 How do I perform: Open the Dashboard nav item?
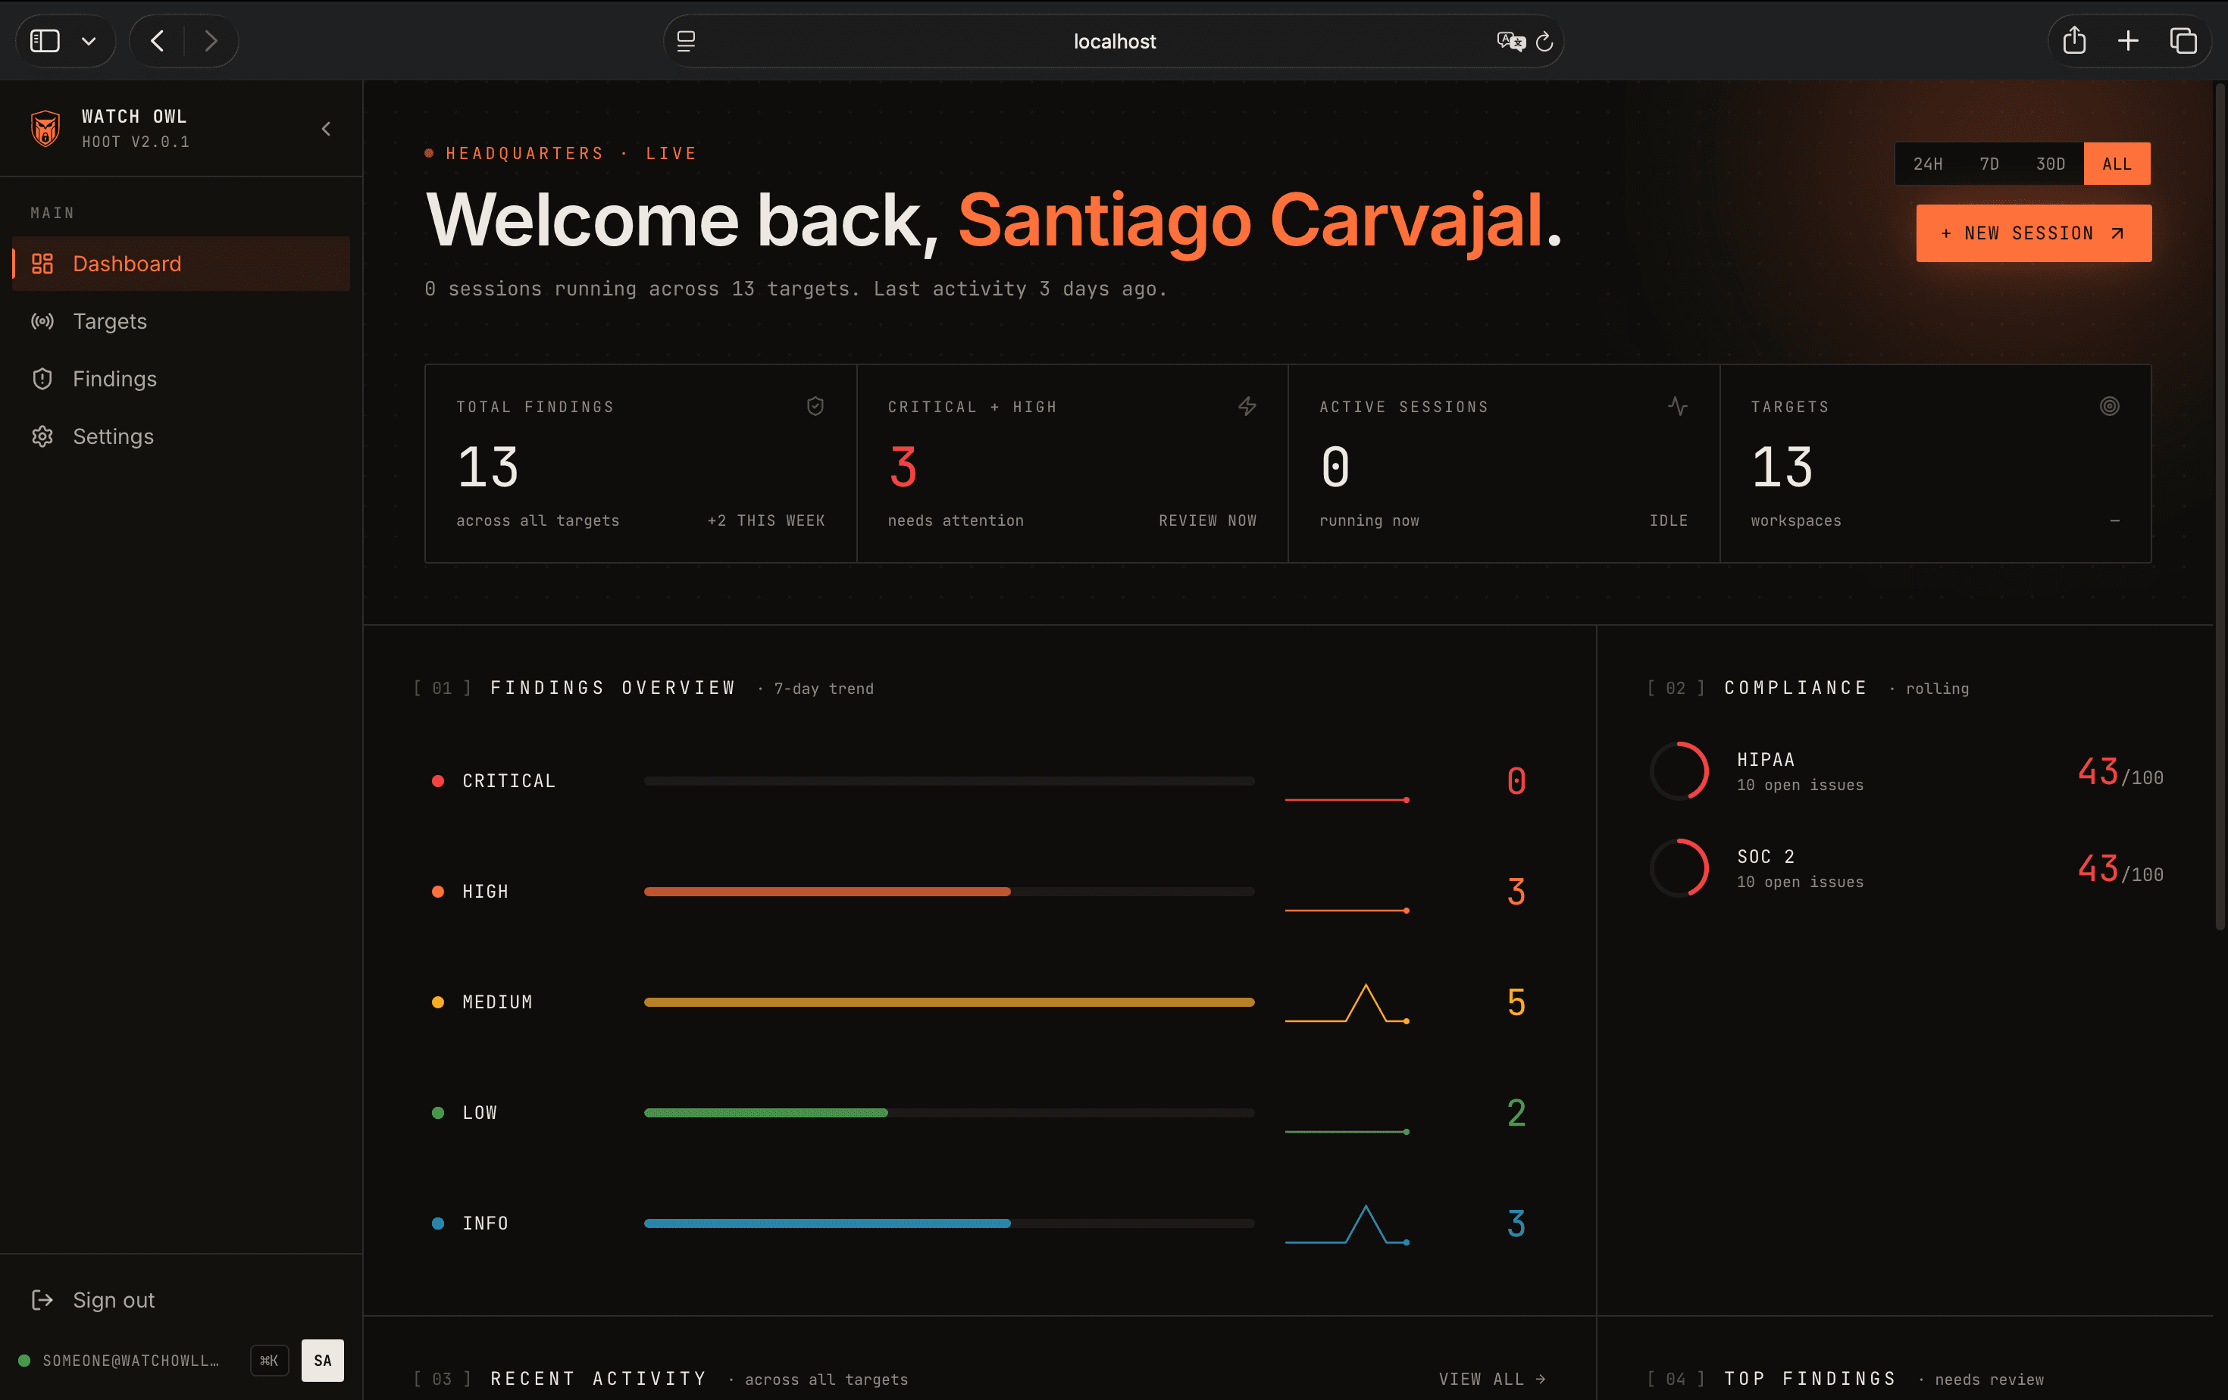pyautogui.click(x=181, y=264)
